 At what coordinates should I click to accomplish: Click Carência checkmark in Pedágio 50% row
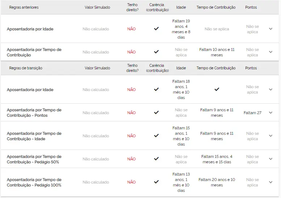156,159
